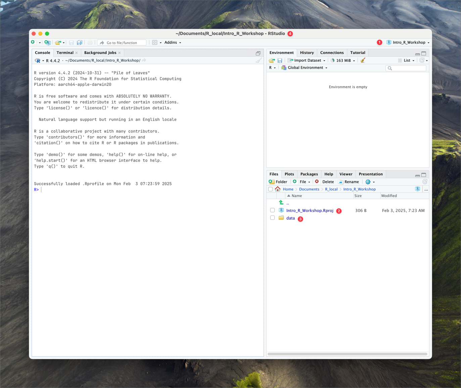Toggle the select-all files checkbox

(270, 189)
